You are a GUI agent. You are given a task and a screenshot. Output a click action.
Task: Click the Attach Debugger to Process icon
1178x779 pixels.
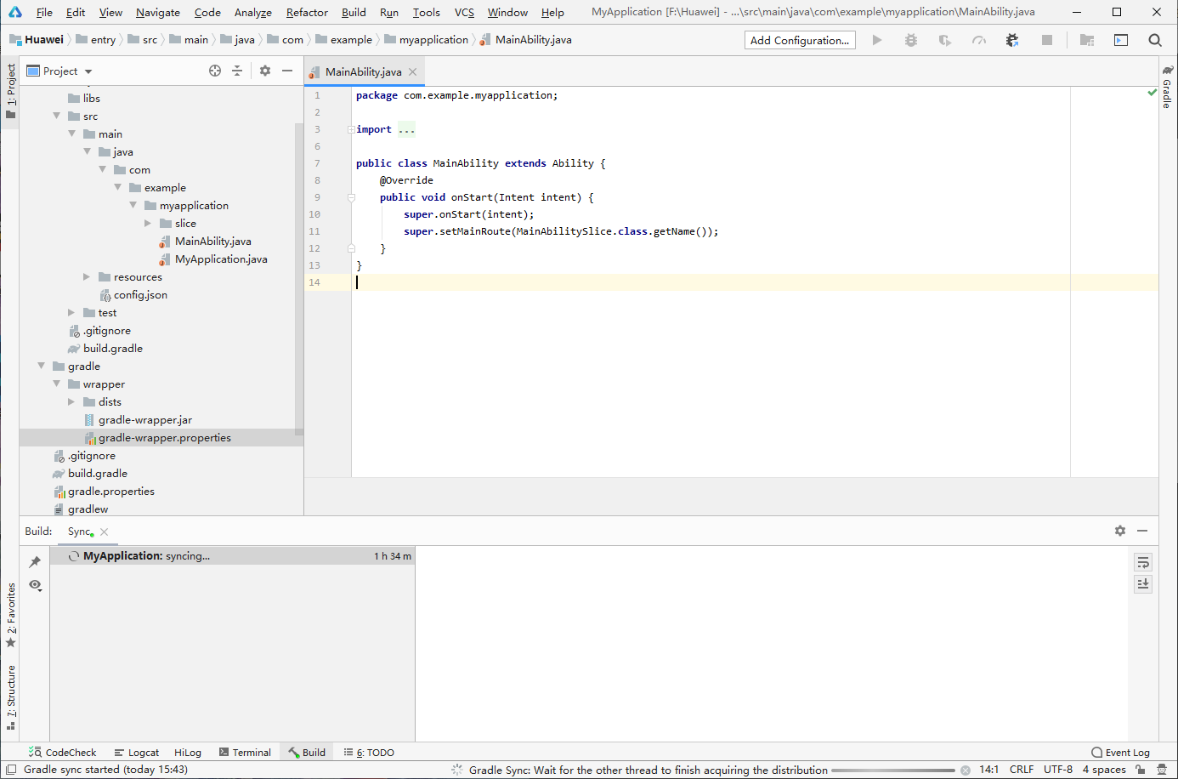point(1012,40)
